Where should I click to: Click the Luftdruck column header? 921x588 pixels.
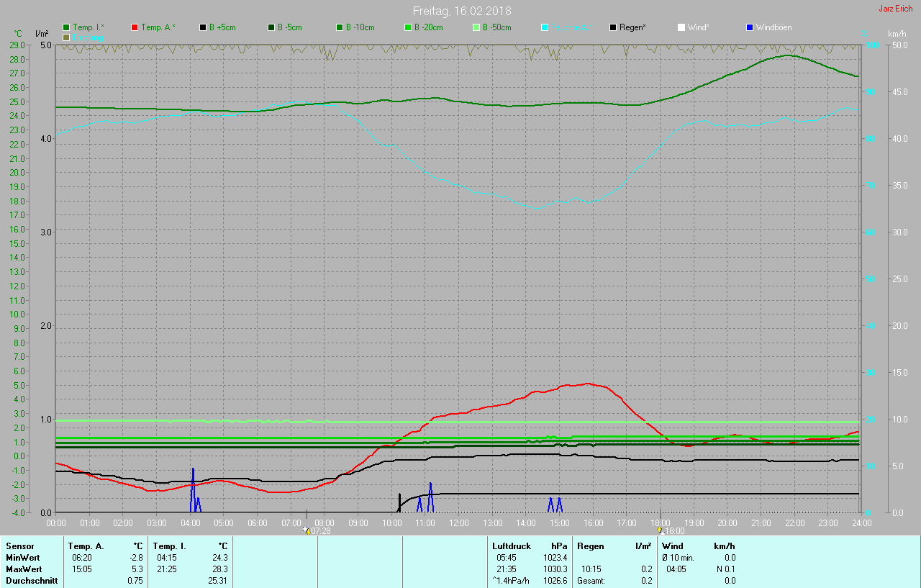[511, 546]
